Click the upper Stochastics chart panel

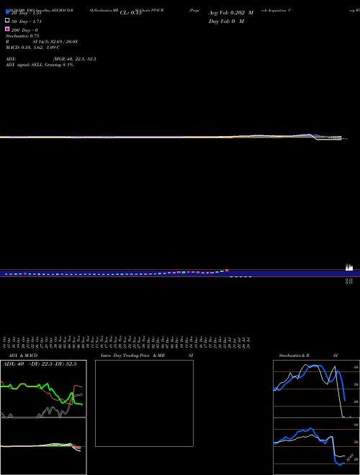pyautogui.click(x=316, y=389)
